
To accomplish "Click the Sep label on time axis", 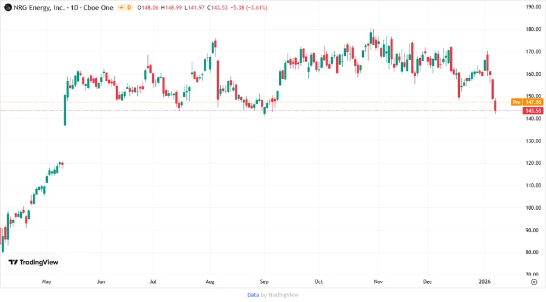I will tap(265, 282).
